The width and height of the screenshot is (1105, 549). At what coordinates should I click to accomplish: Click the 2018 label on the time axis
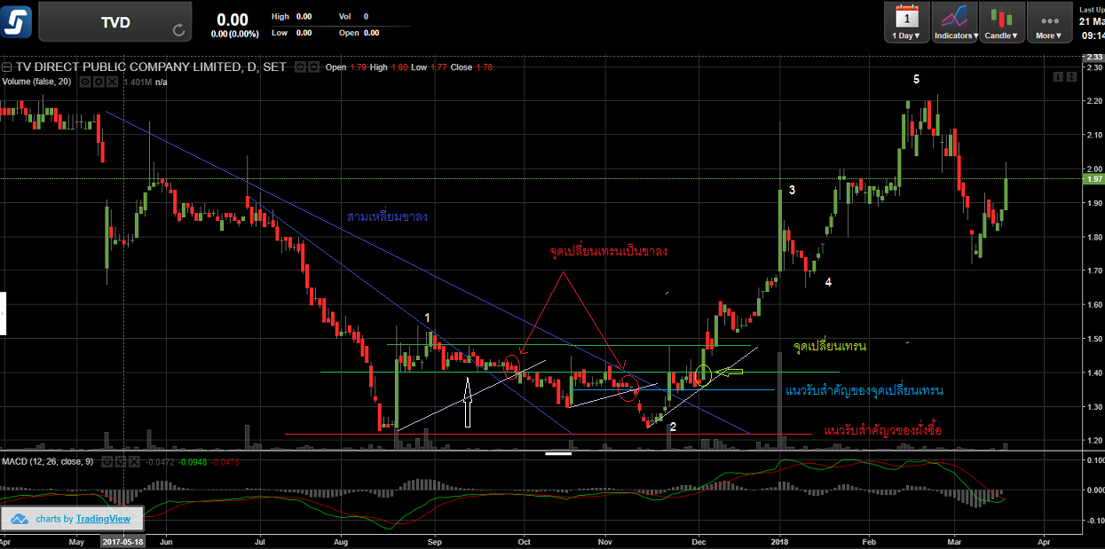[x=780, y=541]
